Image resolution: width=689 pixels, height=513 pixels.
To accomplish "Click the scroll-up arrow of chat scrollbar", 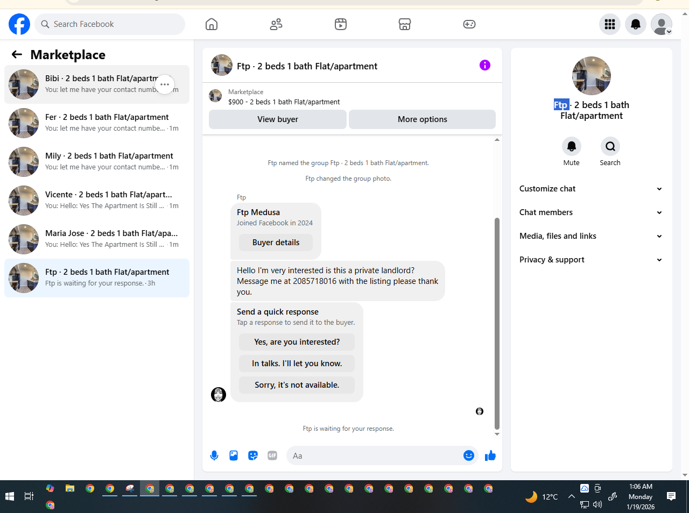I will pyautogui.click(x=497, y=140).
